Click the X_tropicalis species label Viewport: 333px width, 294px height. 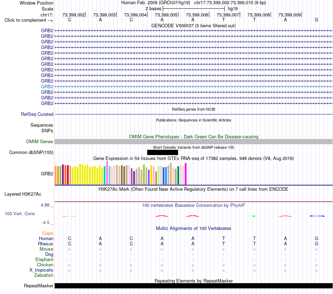[41, 270]
